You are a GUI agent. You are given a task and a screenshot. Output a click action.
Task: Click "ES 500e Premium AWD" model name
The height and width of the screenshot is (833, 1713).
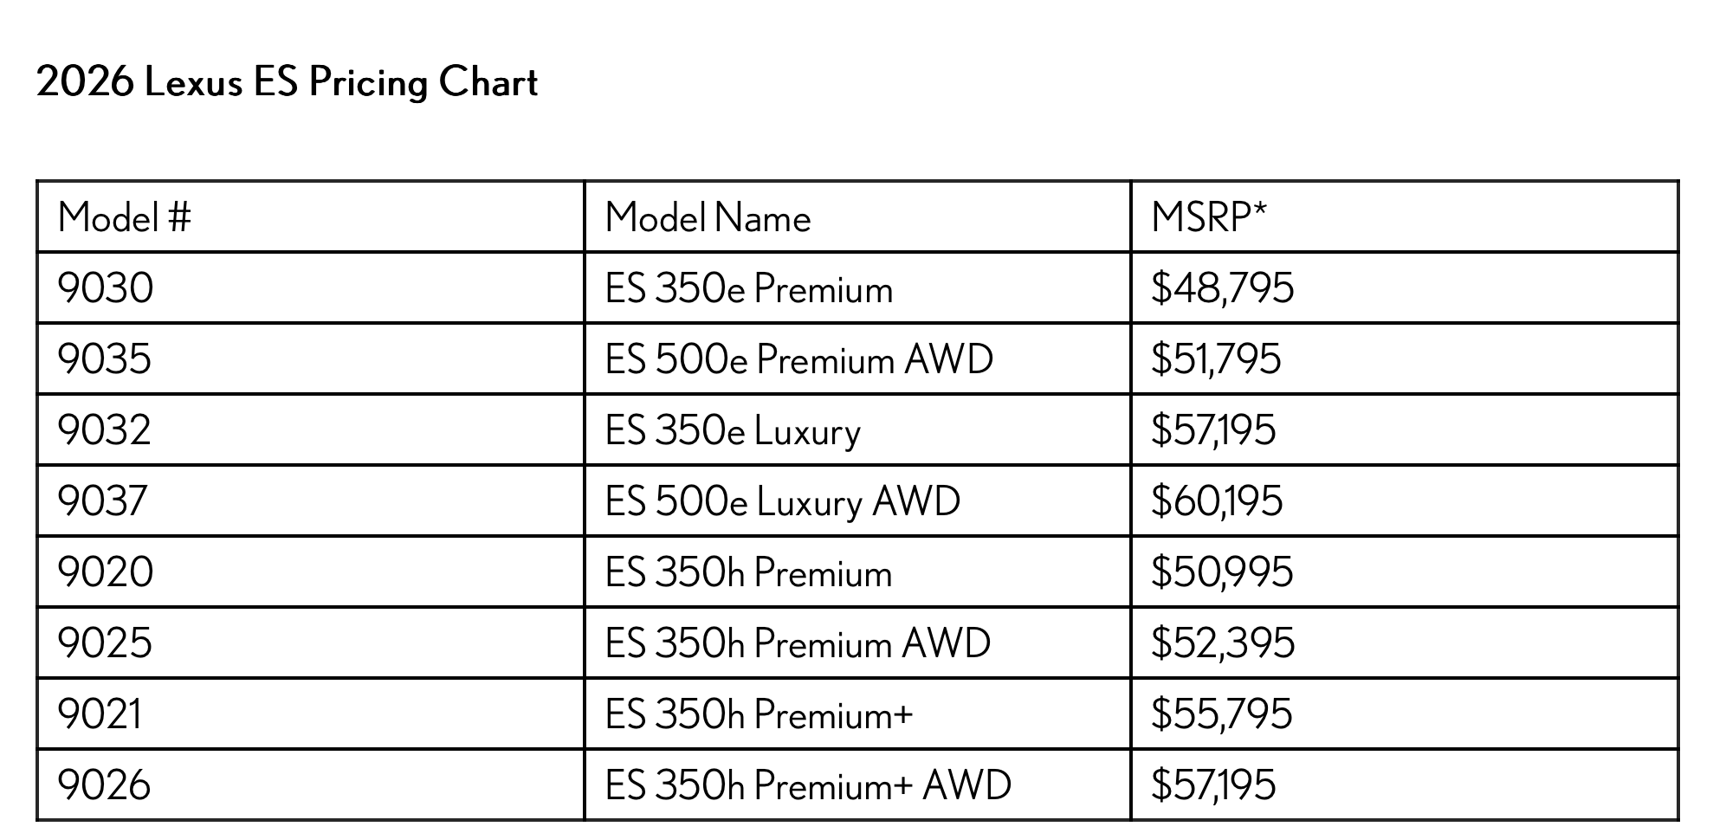coord(798,359)
